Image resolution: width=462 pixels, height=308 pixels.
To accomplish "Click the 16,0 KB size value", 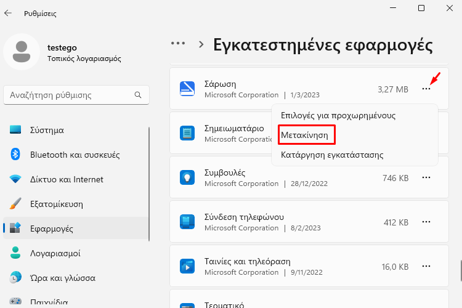I will coord(395,267).
